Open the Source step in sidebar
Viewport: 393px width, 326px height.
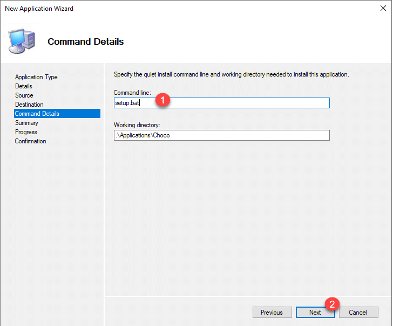point(24,95)
